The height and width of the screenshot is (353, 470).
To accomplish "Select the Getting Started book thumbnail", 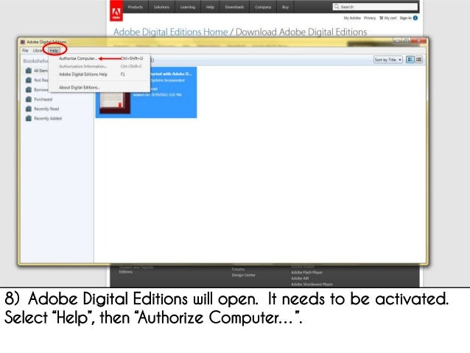I will [115, 102].
